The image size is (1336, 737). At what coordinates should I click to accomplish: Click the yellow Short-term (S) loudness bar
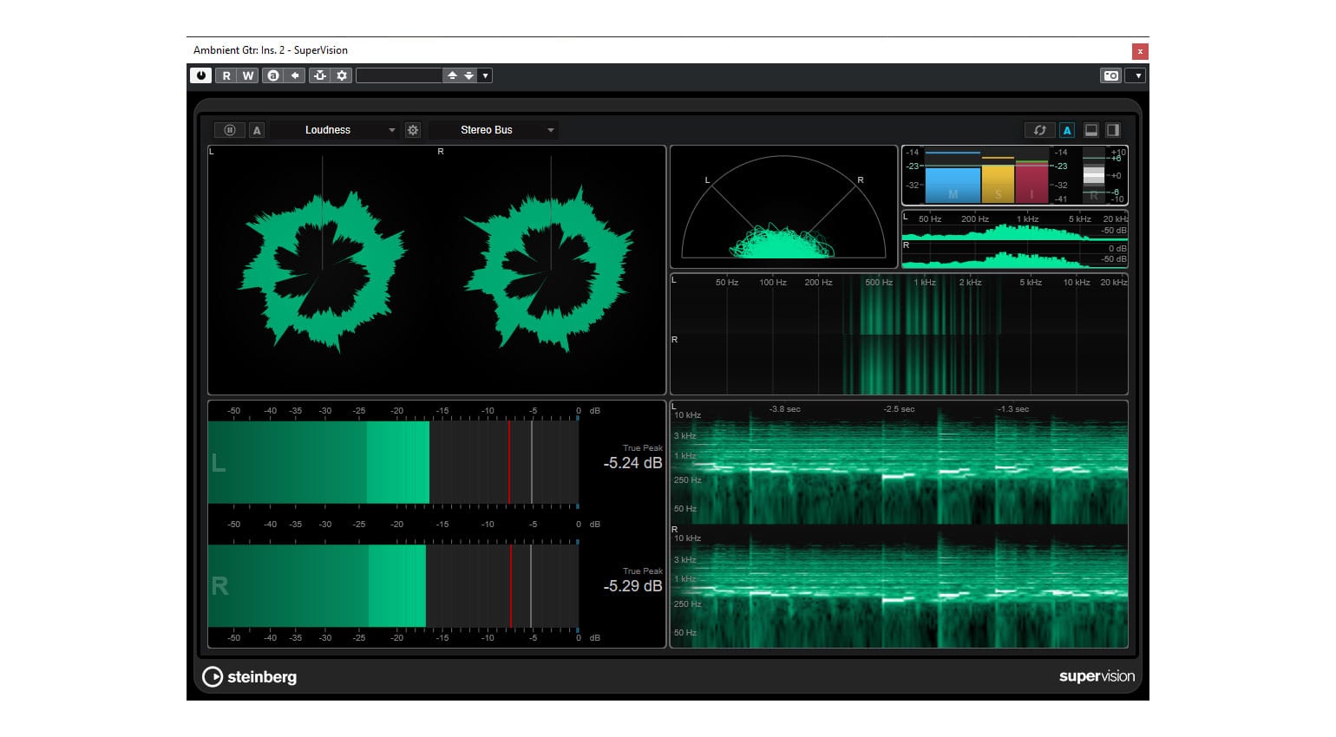pos(998,183)
